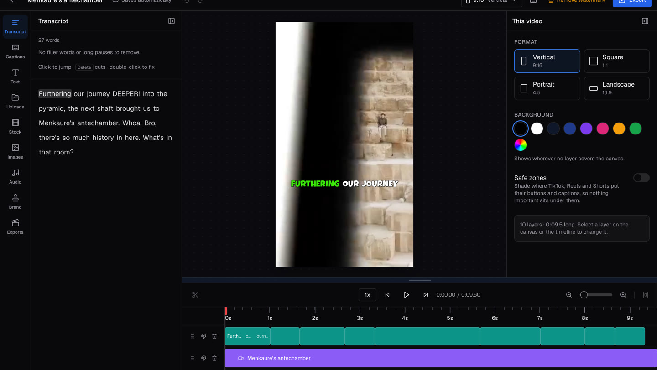Screen dimensions: 657x370
Task: Open the Exports panel in the sidebar
Action: point(15,227)
